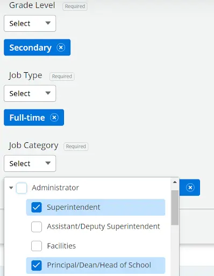Remove the Full-time job type tag
214x276 pixels.
click(54, 118)
